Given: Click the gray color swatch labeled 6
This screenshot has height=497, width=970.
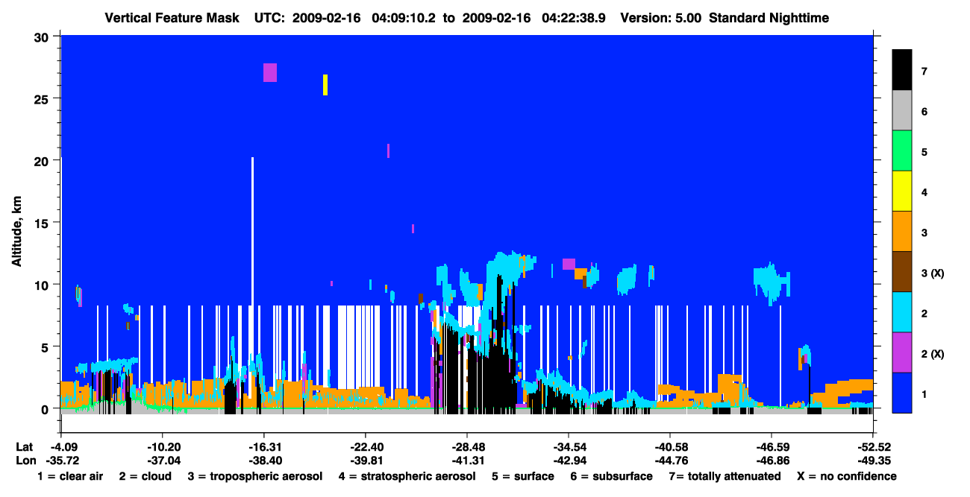Looking at the screenshot, I should tap(902, 111).
